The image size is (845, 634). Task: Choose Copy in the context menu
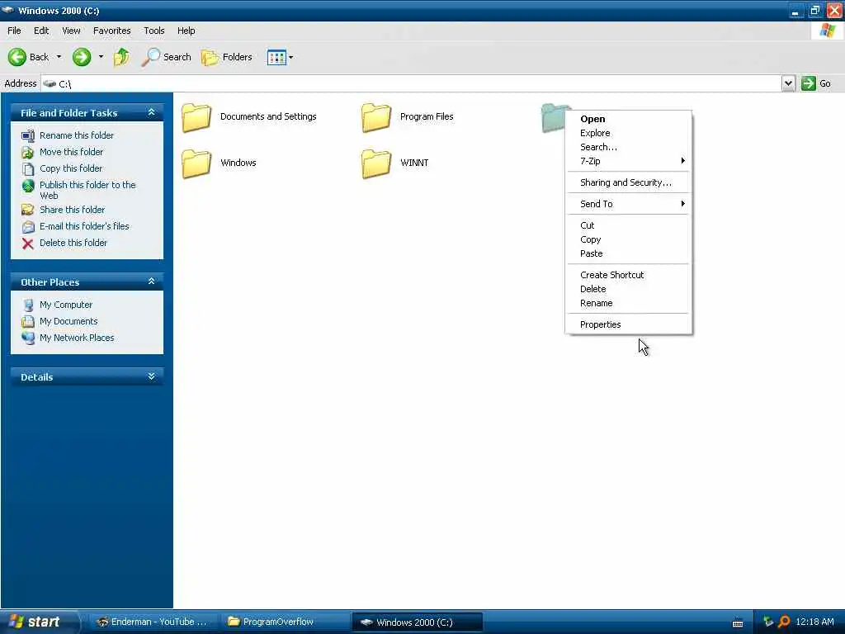pyautogui.click(x=628, y=239)
